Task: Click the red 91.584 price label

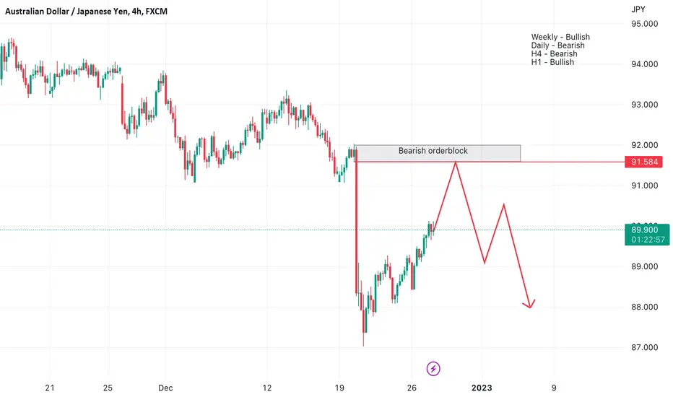Action: click(644, 162)
